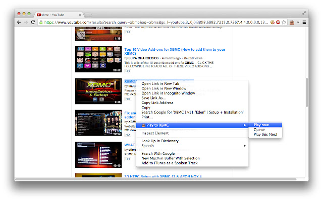Click the browser forward arrow
323x201 pixels.
click(x=26, y=22)
